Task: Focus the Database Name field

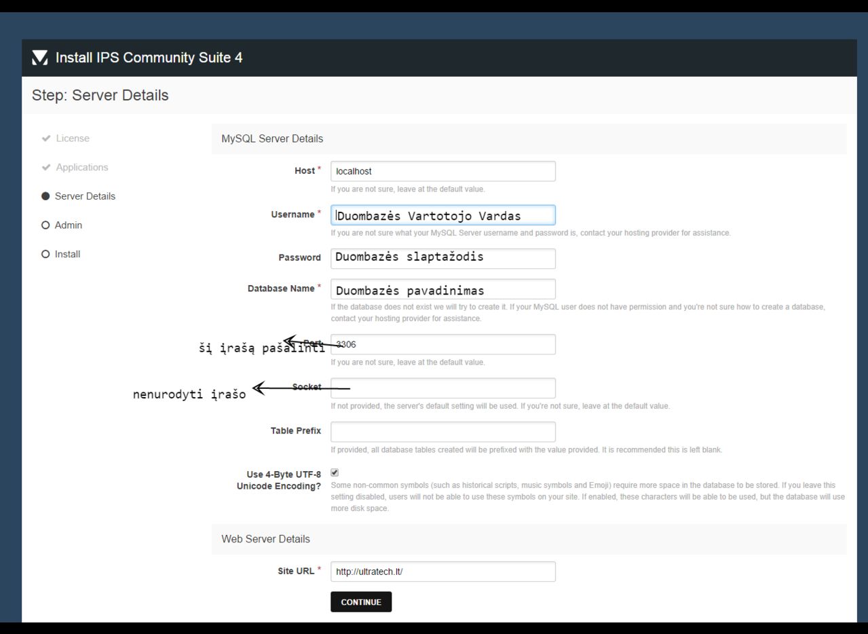Action: [443, 289]
